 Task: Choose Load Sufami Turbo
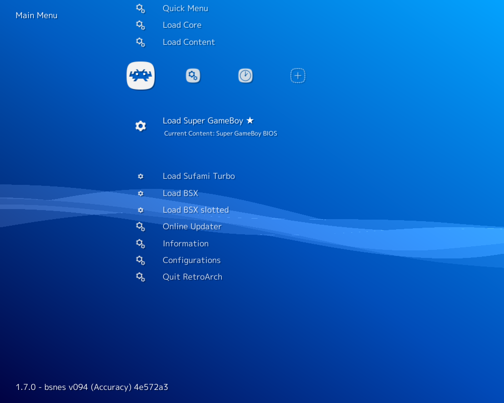tap(199, 176)
